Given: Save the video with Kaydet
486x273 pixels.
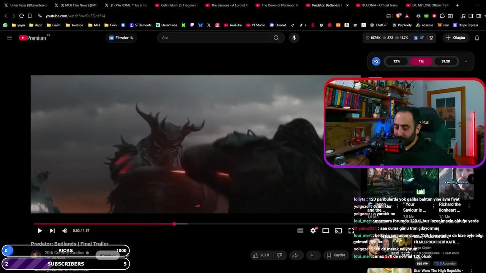Looking at the screenshot, I should [336, 255].
